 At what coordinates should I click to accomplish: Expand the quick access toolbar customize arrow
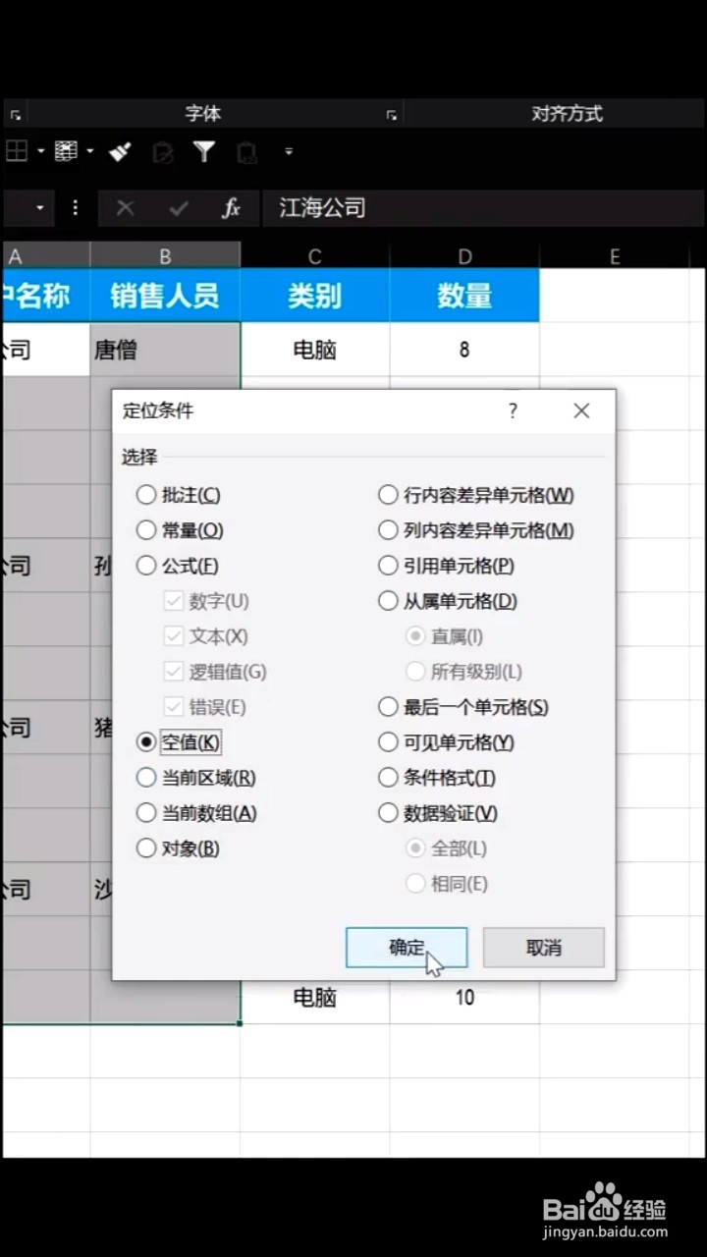coord(289,151)
